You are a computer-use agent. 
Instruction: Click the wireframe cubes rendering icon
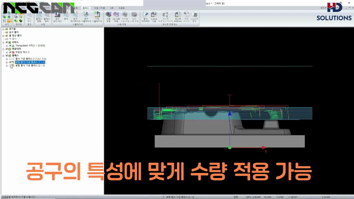tap(16, 17)
